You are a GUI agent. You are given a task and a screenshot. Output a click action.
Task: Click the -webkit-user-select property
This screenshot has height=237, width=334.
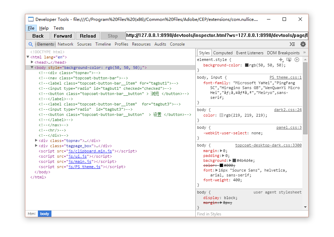click(x=225, y=133)
